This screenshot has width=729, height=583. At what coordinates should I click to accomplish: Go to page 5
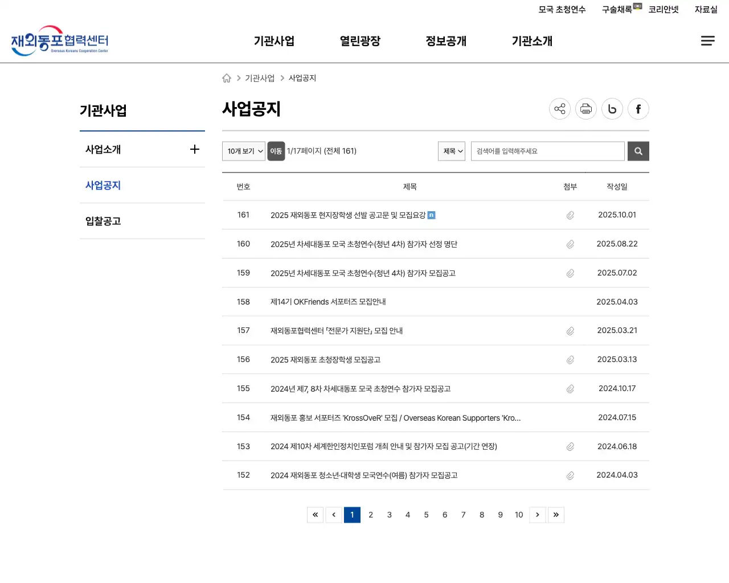click(x=427, y=515)
